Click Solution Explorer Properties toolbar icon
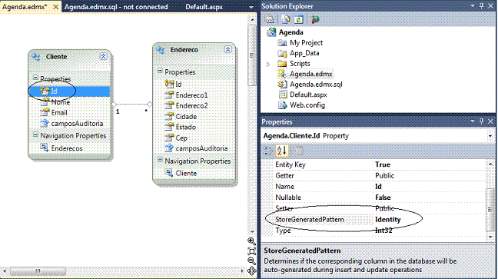 (269, 19)
